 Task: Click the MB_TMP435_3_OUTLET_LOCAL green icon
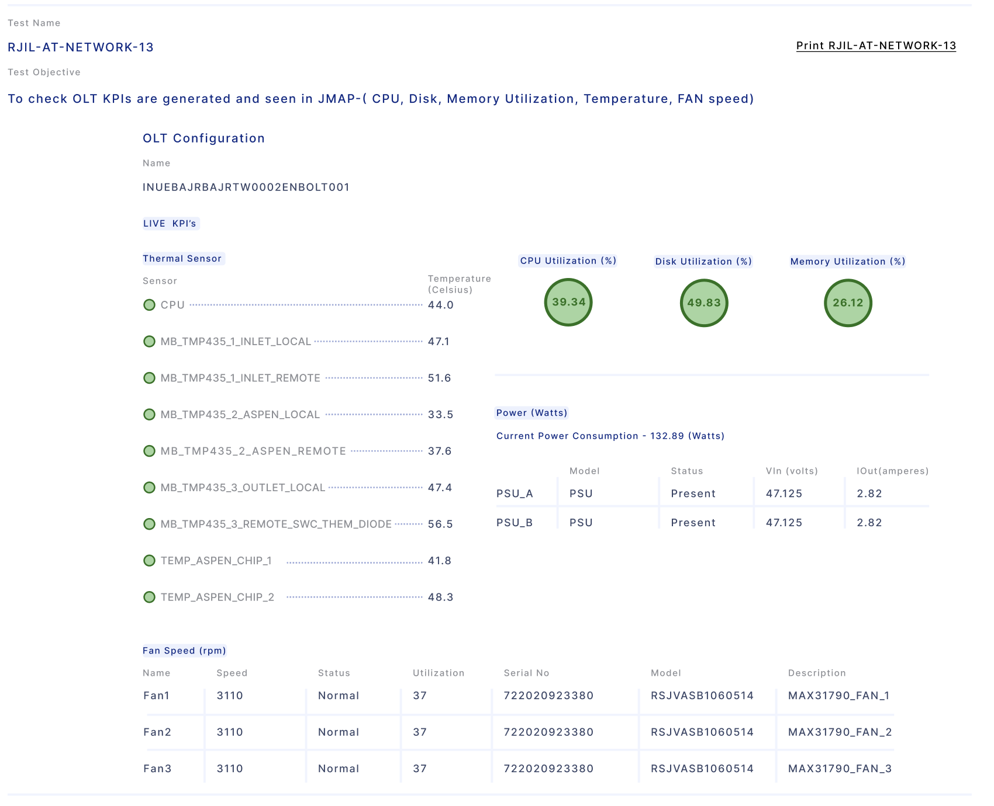(x=150, y=487)
